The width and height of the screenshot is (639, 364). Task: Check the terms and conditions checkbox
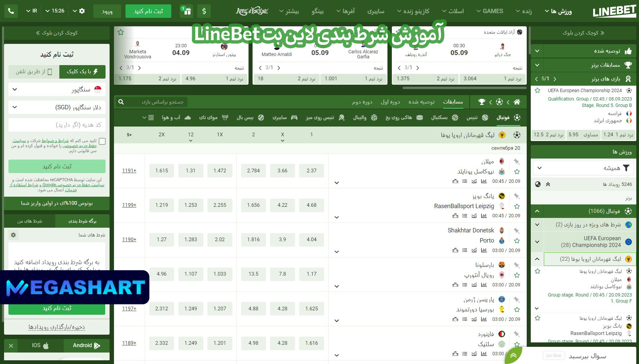103,141
